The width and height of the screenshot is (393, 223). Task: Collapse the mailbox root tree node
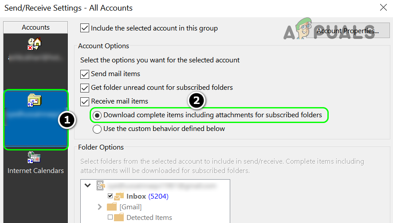(87, 186)
